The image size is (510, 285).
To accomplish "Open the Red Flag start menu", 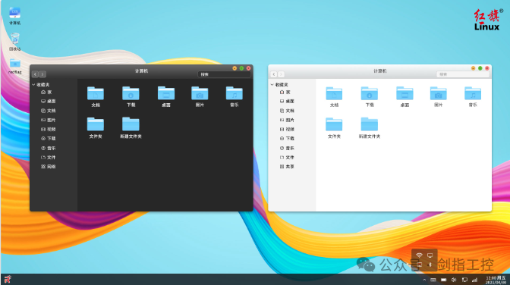I will 8,280.
